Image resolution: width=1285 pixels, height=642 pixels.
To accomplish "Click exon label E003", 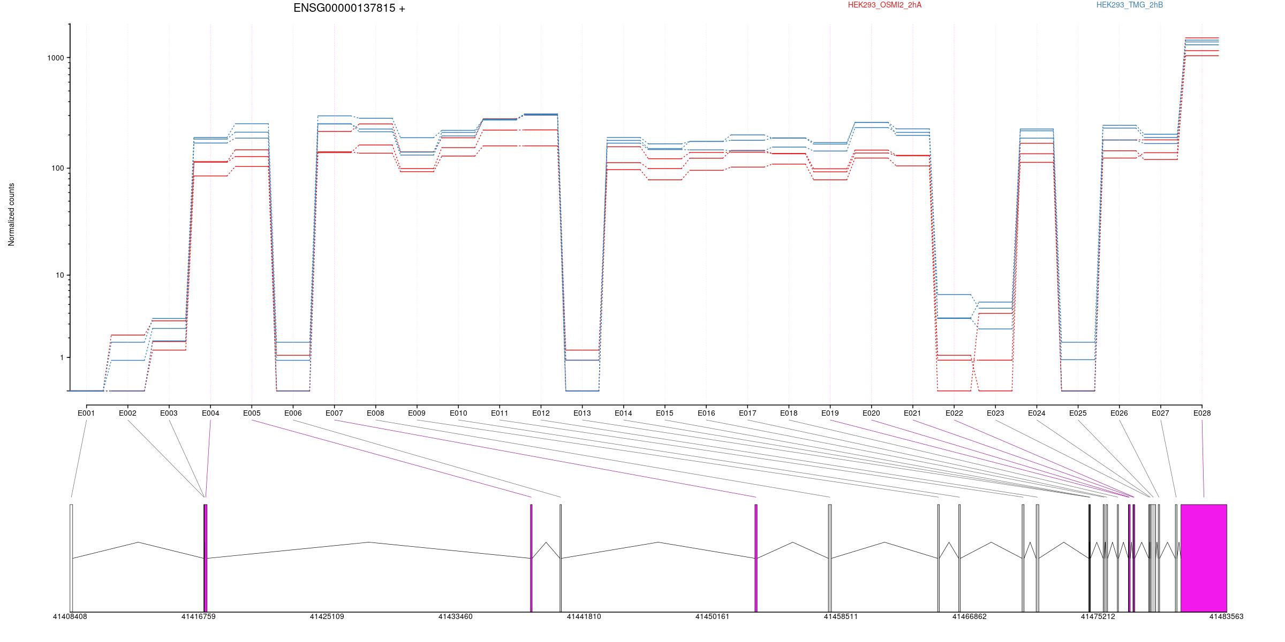I will [169, 413].
